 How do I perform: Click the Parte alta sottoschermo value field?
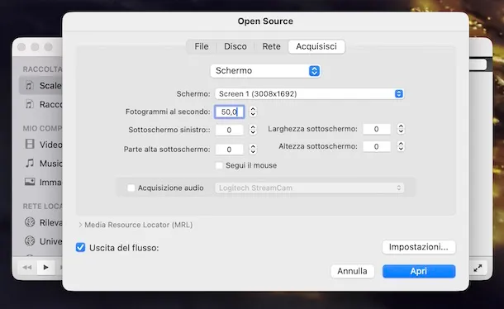229,150
